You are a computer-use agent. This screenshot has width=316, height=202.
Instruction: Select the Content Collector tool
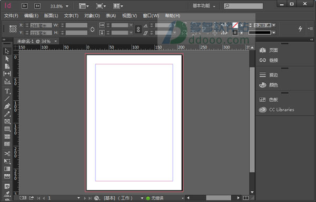click(7, 81)
